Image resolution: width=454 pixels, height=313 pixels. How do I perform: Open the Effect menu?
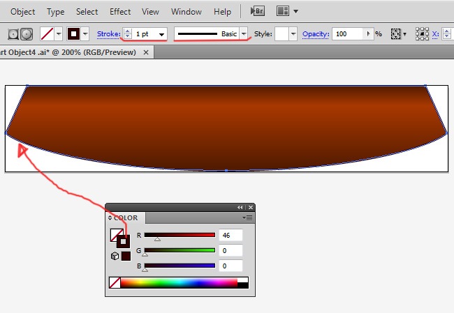point(120,12)
